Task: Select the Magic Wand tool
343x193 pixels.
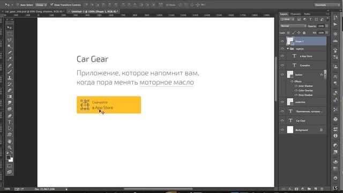Action: pyautogui.click(x=10, y=47)
